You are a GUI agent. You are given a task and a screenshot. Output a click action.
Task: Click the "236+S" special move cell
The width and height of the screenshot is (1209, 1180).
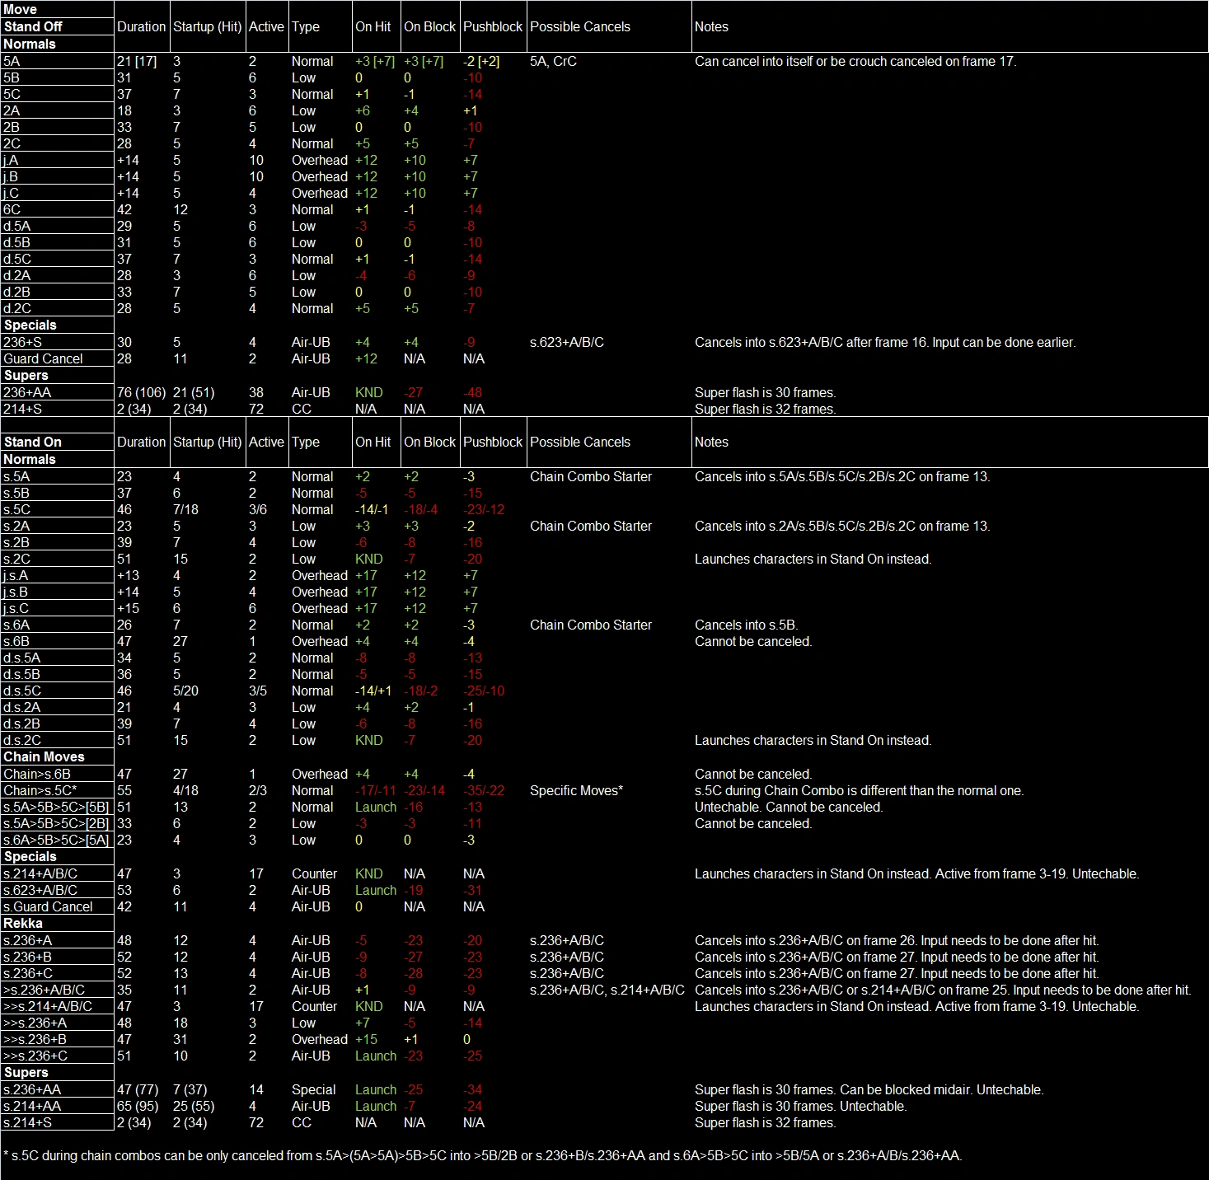tap(58, 342)
